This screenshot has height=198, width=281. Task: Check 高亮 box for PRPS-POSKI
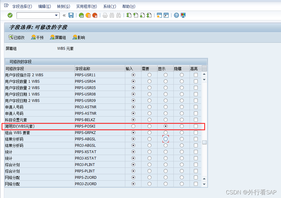[196, 126]
